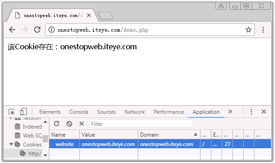Sort cookies by the Name column

[64, 135]
